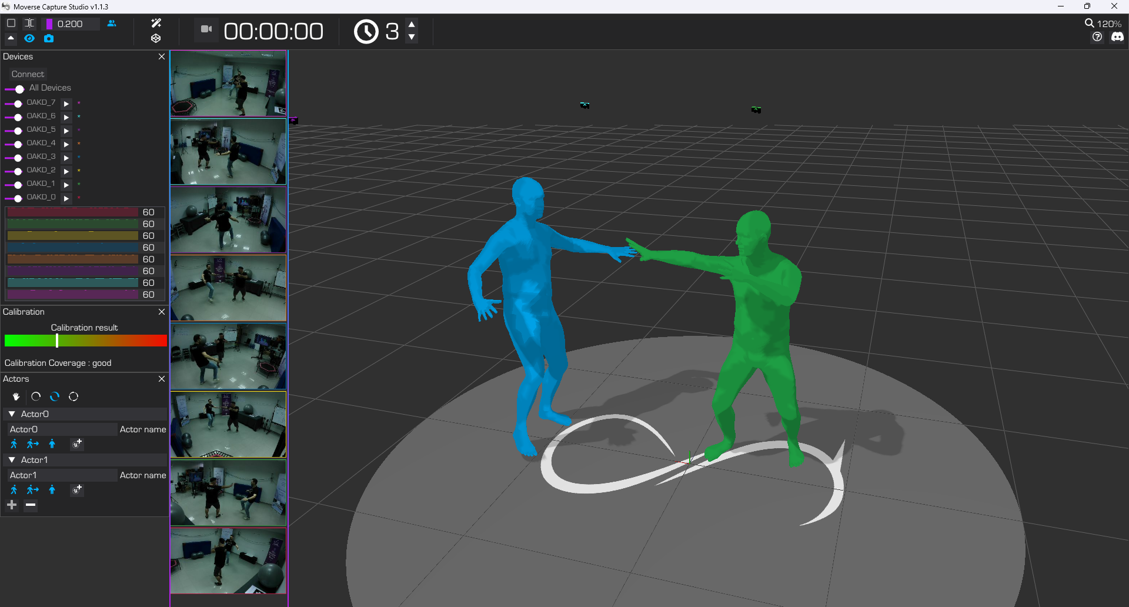The width and height of the screenshot is (1129, 607).
Task: Click the magic wand icon
Action: (156, 23)
